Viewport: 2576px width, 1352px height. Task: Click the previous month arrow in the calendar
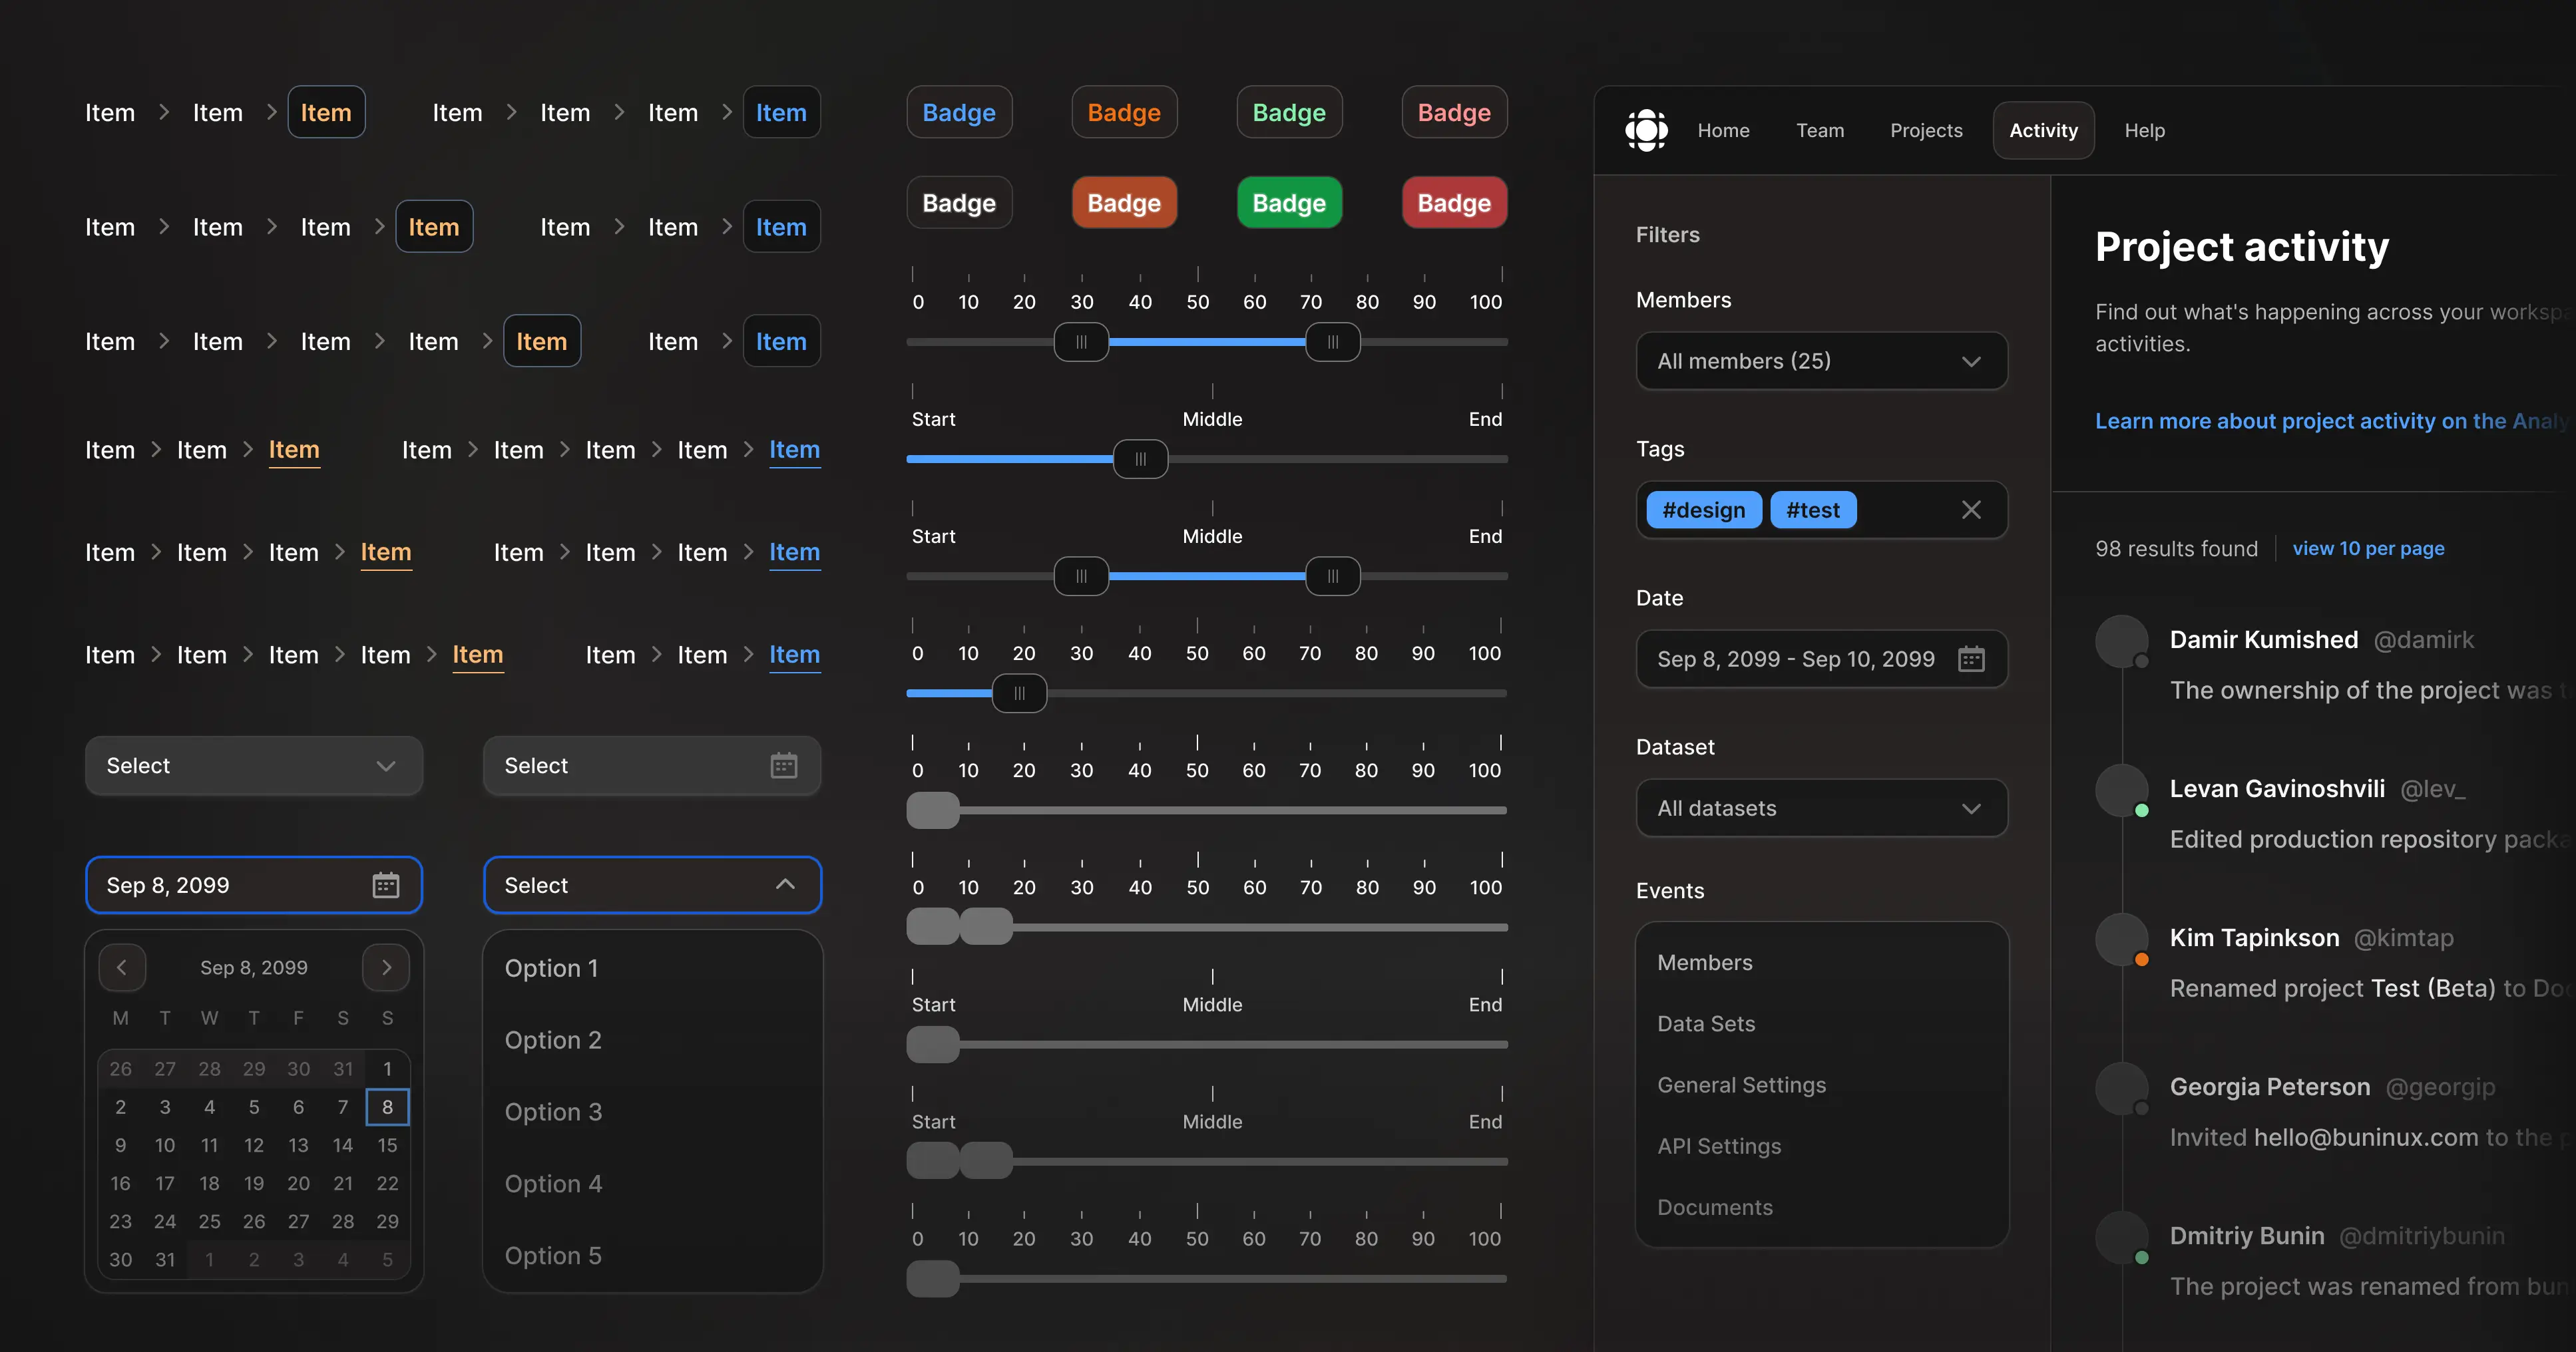[x=122, y=967]
